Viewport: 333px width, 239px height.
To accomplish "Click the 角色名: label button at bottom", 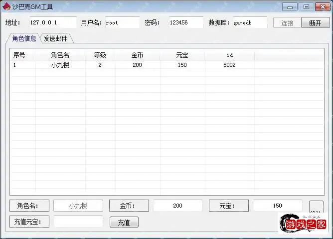I will tap(29, 206).
